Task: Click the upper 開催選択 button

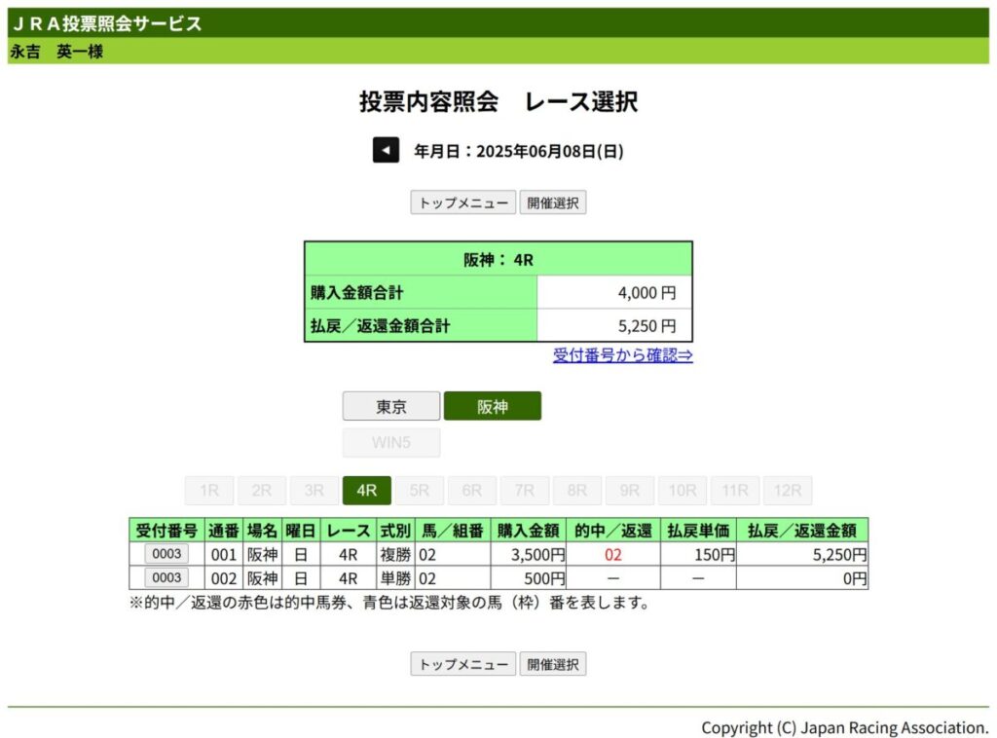Action: [x=552, y=203]
